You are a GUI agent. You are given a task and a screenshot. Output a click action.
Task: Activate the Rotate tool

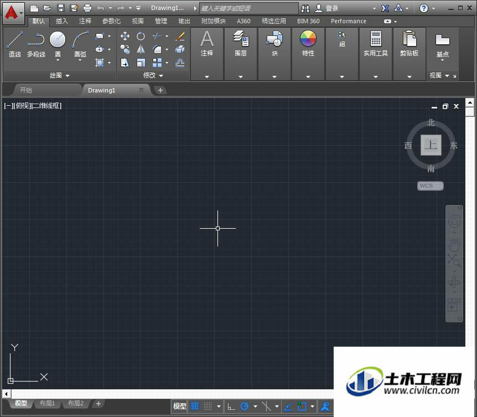(141, 36)
